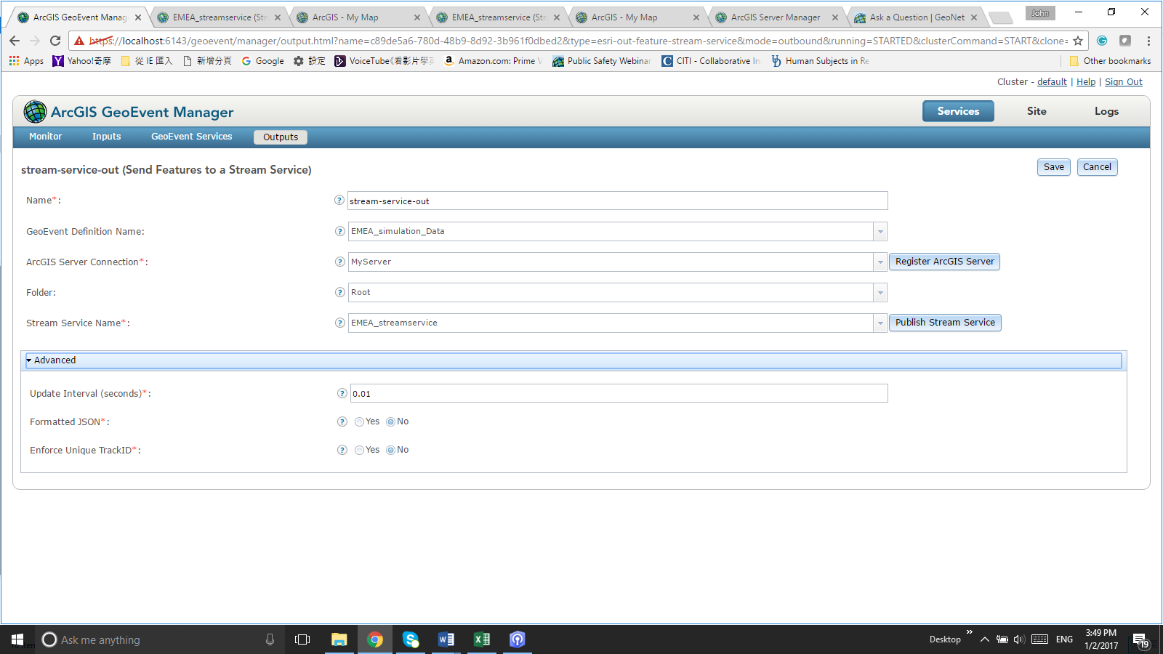
Task: Open Stream Service Name dropdown
Action: (880, 323)
